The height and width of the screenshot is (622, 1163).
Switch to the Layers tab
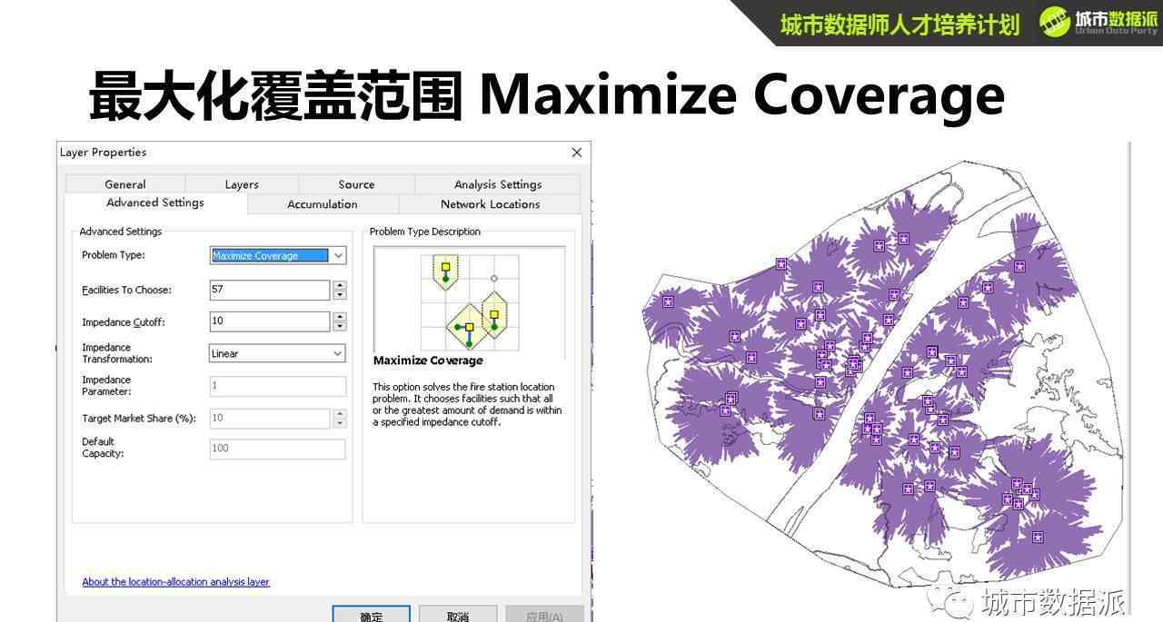[242, 184]
